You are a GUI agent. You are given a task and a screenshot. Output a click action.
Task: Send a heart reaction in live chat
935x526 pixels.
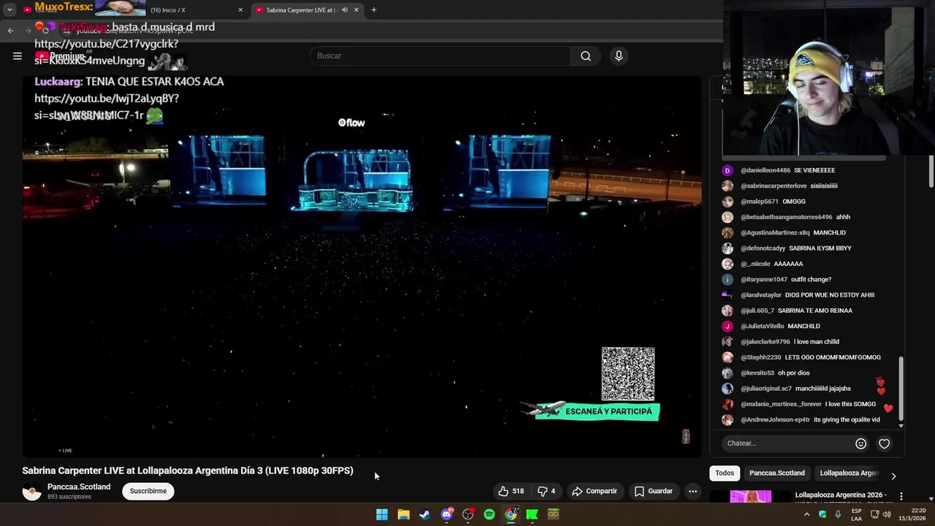click(884, 443)
